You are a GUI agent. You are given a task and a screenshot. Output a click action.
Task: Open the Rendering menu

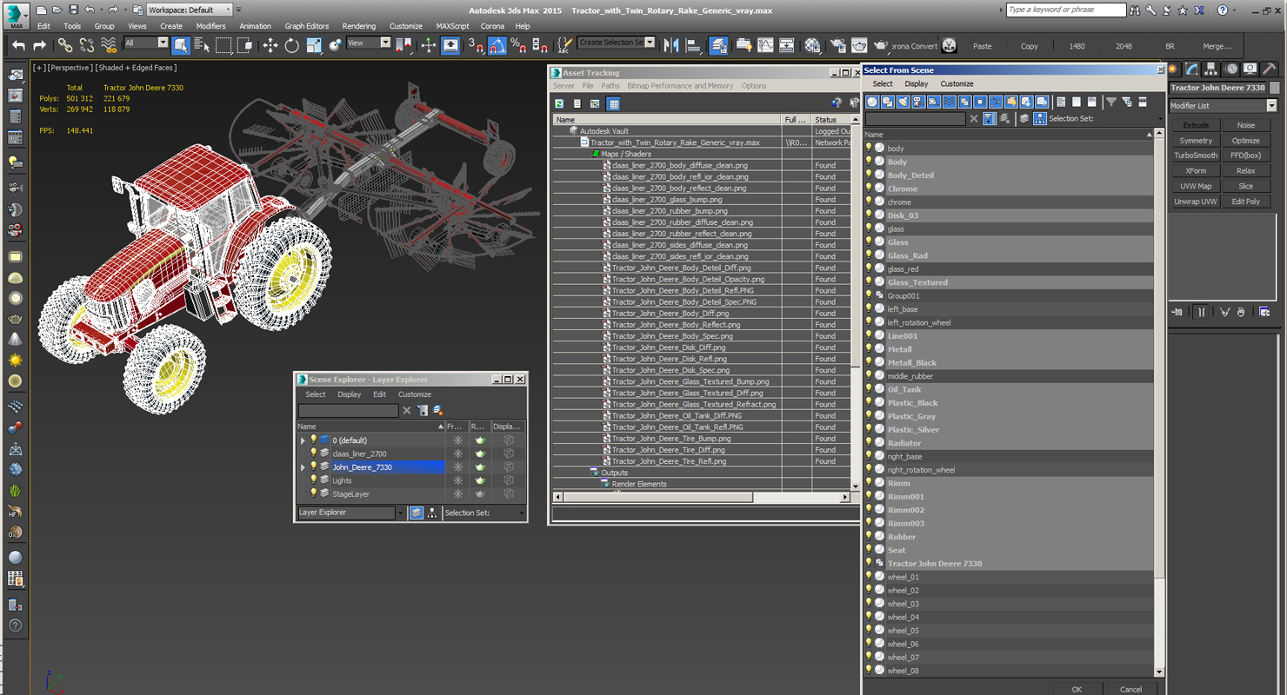(359, 26)
